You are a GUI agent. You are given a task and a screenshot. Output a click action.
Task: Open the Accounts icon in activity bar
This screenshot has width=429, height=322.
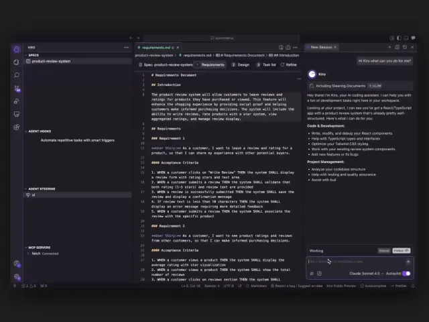[17, 264]
